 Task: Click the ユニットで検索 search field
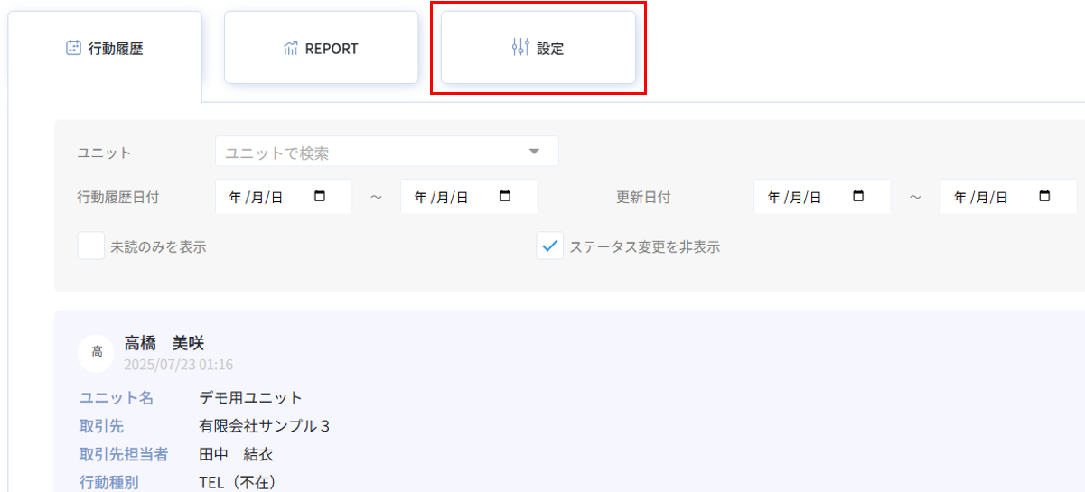coord(370,153)
